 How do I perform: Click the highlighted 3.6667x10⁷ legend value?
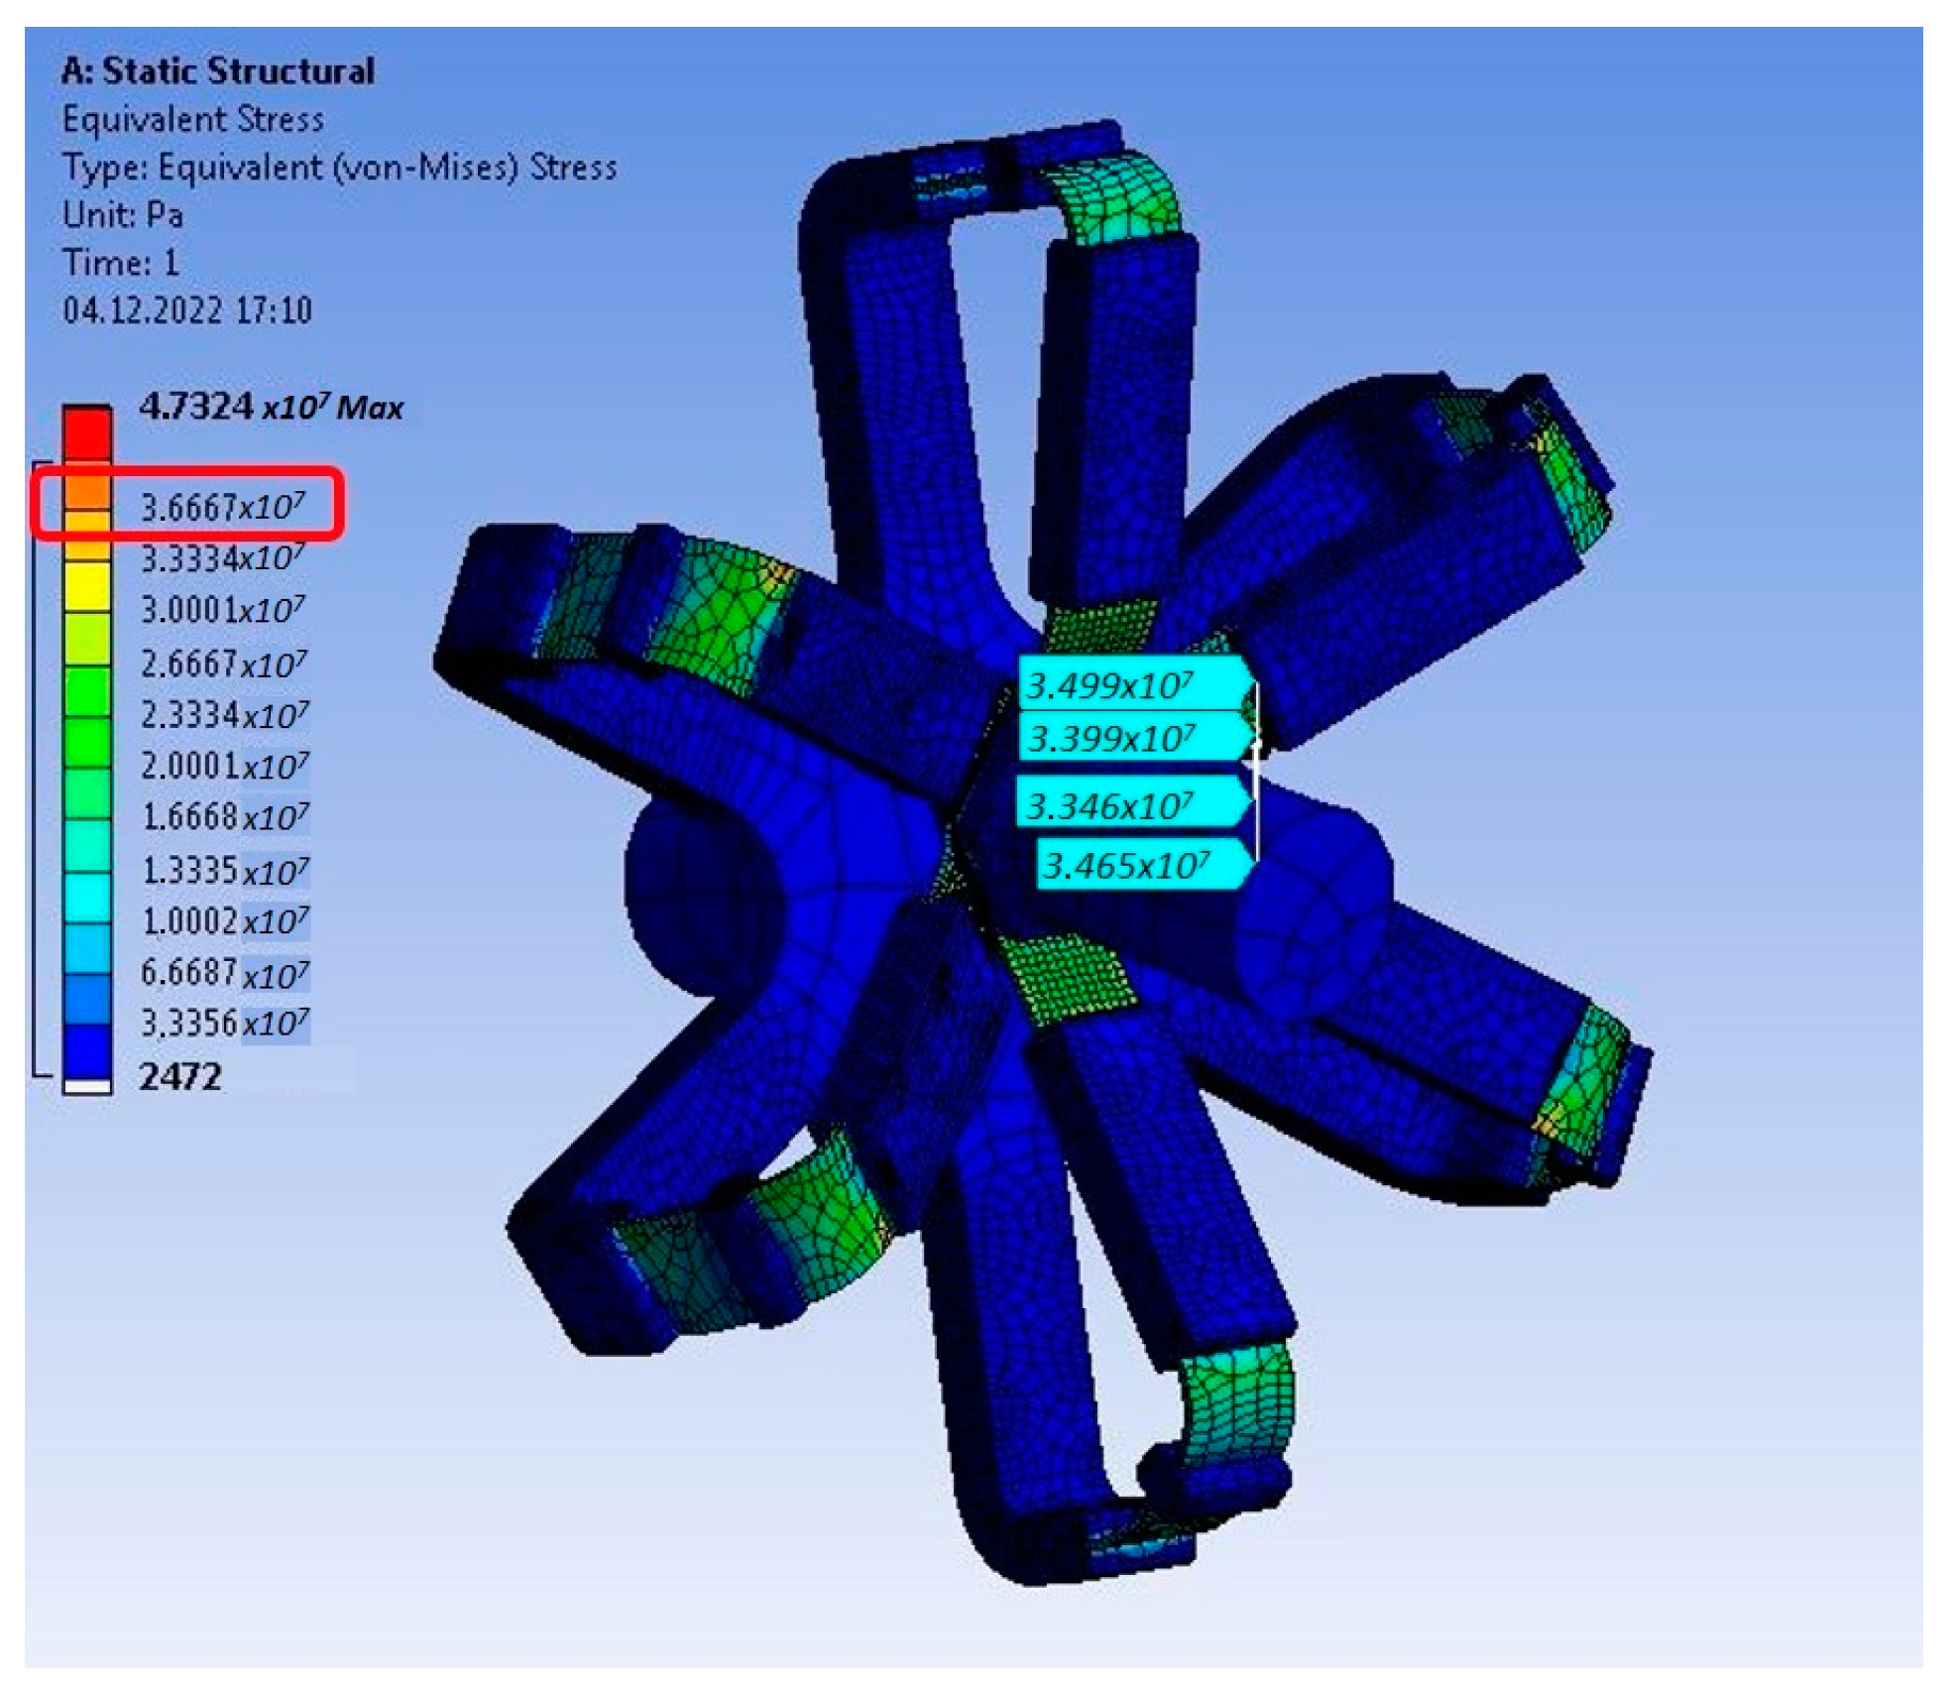click(222, 507)
